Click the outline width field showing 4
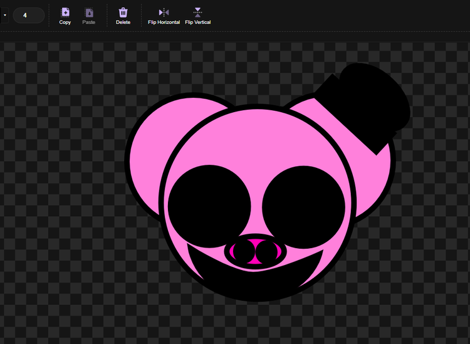The height and width of the screenshot is (344, 470). click(x=28, y=15)
